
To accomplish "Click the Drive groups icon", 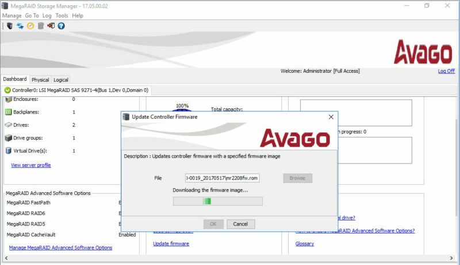I will tap(9, 138).
